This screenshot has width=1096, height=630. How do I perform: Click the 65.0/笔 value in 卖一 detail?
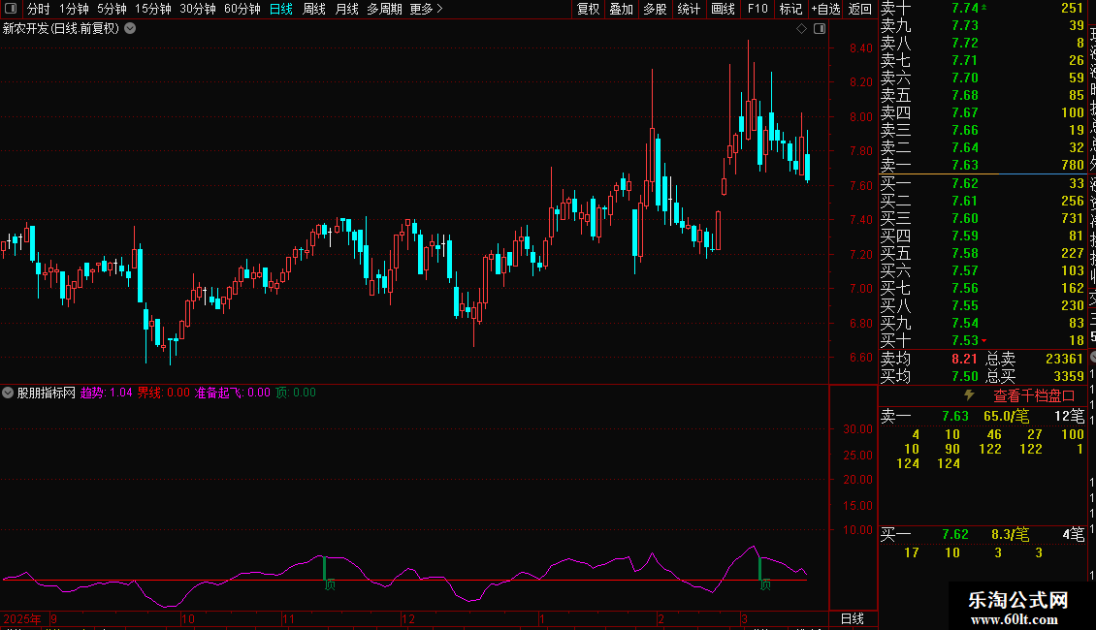click(x=1007, y=416)
